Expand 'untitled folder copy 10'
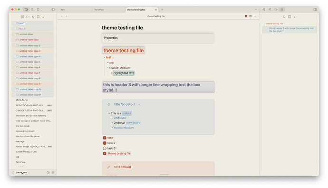 point(33,89)
